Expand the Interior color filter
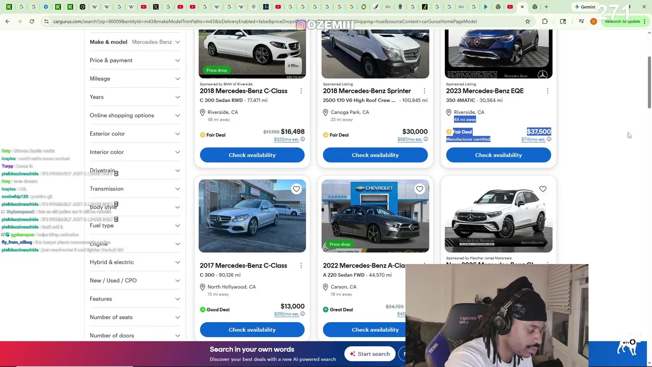 [135, 152]
